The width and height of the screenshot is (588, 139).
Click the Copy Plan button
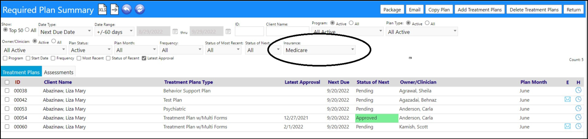coord(439,10)
